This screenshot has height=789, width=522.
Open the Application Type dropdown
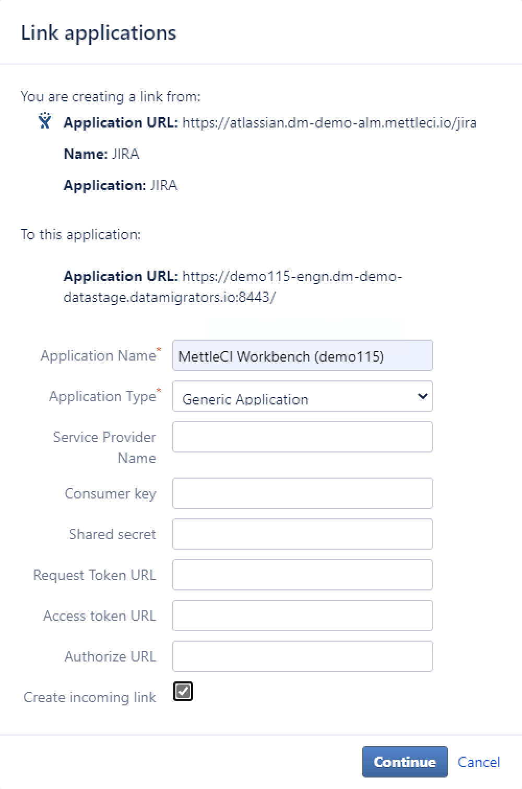point(302,397)
